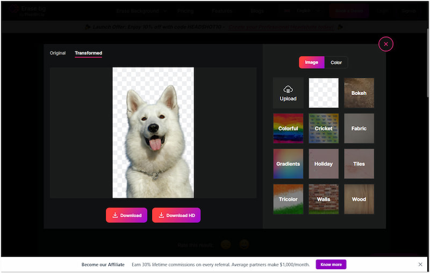Pick the Tricolor background category
430x273 pixels.
pos(288,199)
